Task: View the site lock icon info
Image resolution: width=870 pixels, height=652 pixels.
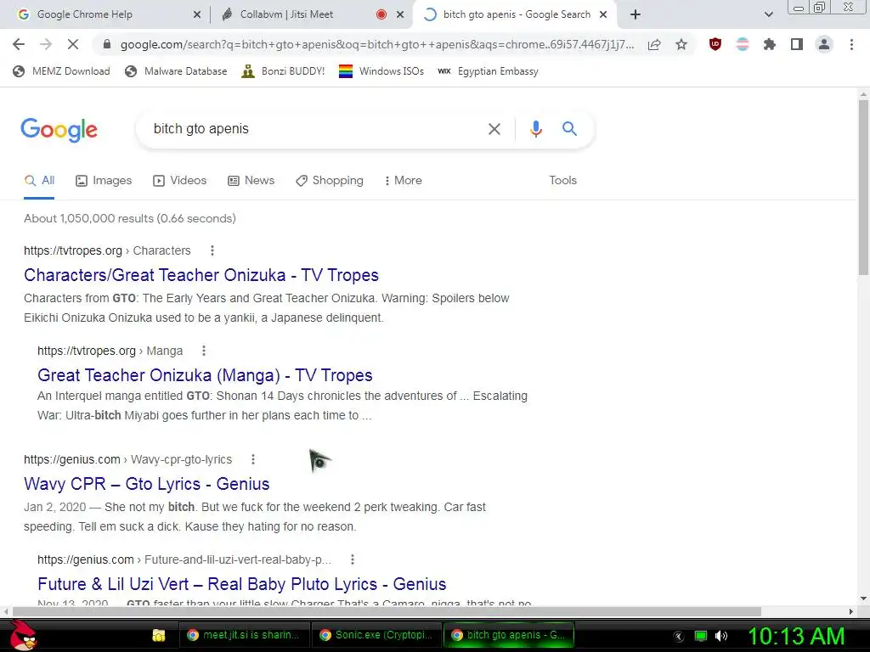Action: (x=107, y=44)
